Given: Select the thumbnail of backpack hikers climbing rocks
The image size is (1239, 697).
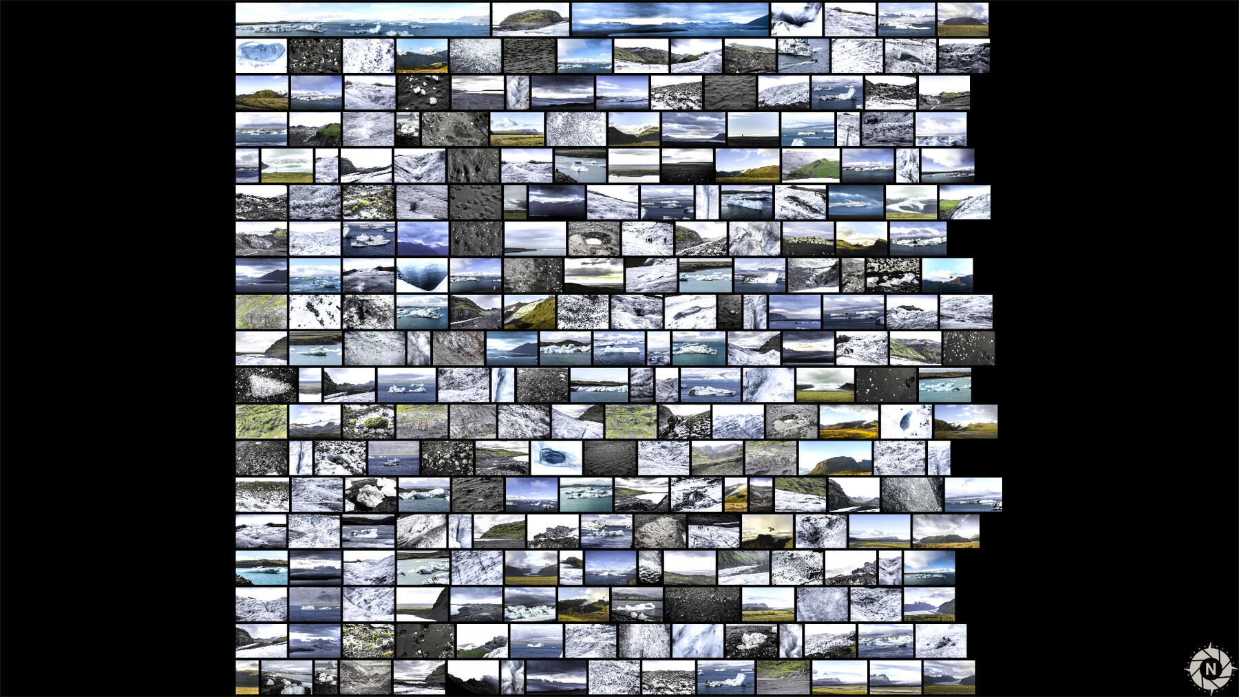Looking at the screenshot, I should [684, 422].
